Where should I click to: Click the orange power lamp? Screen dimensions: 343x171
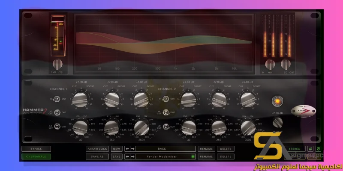[x=277, y=101]
